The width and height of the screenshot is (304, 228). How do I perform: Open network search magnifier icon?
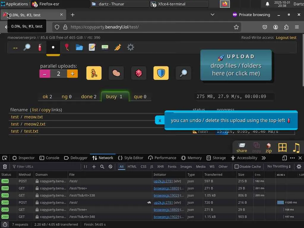click(x=102, y=167)
